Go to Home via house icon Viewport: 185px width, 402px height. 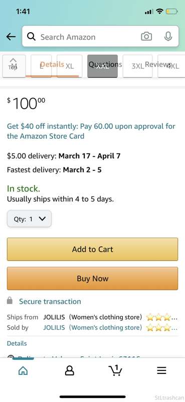23,370
